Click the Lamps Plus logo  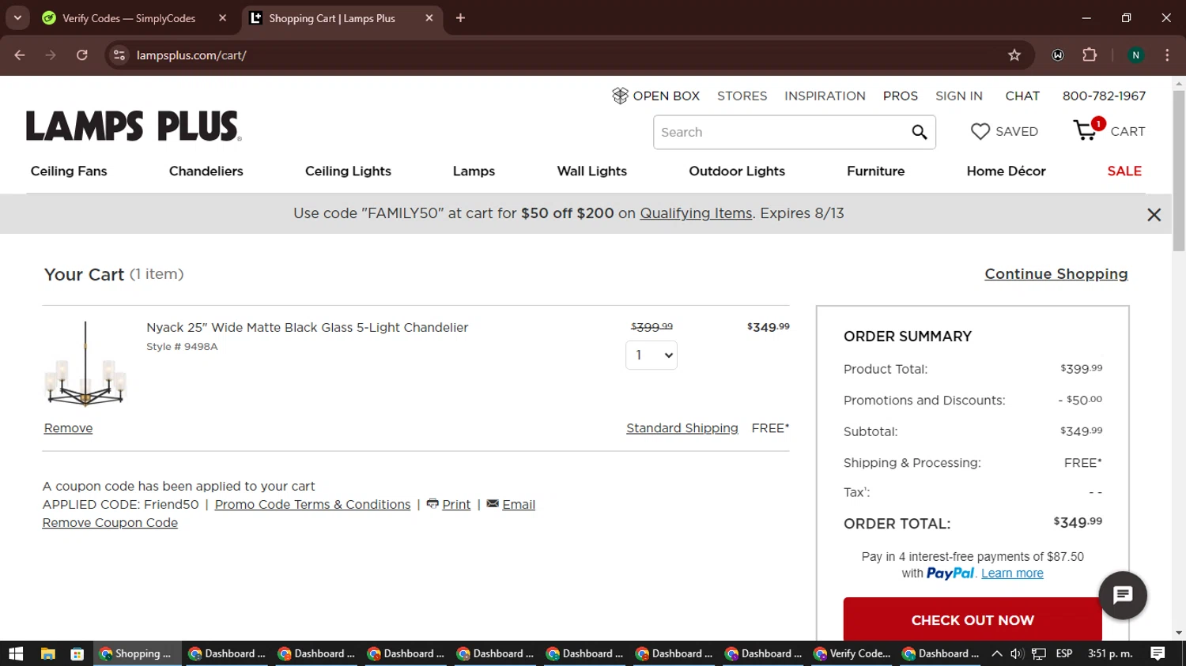coord(134,126)
